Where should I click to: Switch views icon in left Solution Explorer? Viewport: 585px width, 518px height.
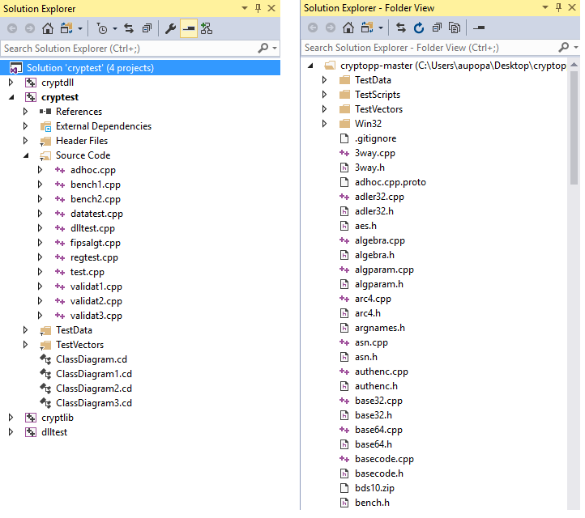pyautogui.click(x=66, y=28)
